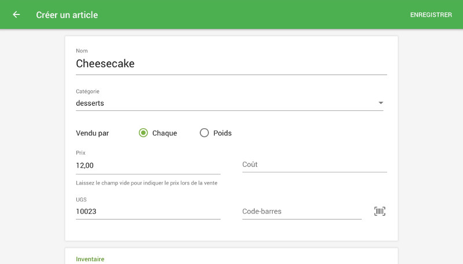Click the hint text under Prix
Viewport: 463px width, 264px height.
click(x=146, y=183)
